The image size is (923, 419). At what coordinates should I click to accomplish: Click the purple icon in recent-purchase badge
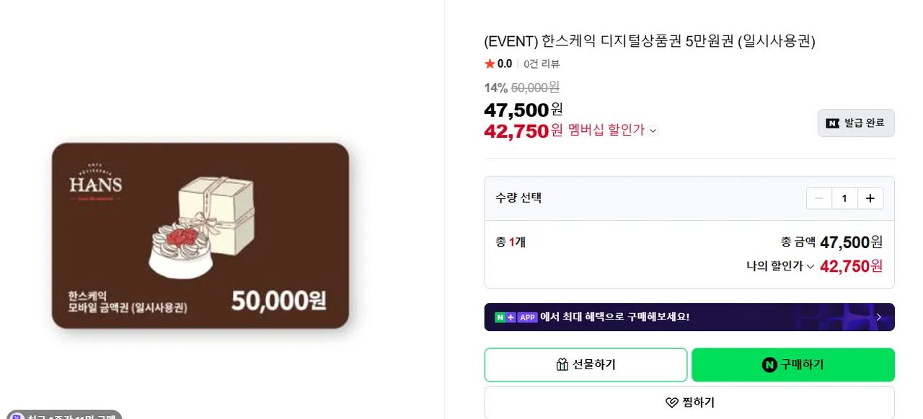pyautogui.click(x=16, y=416)
